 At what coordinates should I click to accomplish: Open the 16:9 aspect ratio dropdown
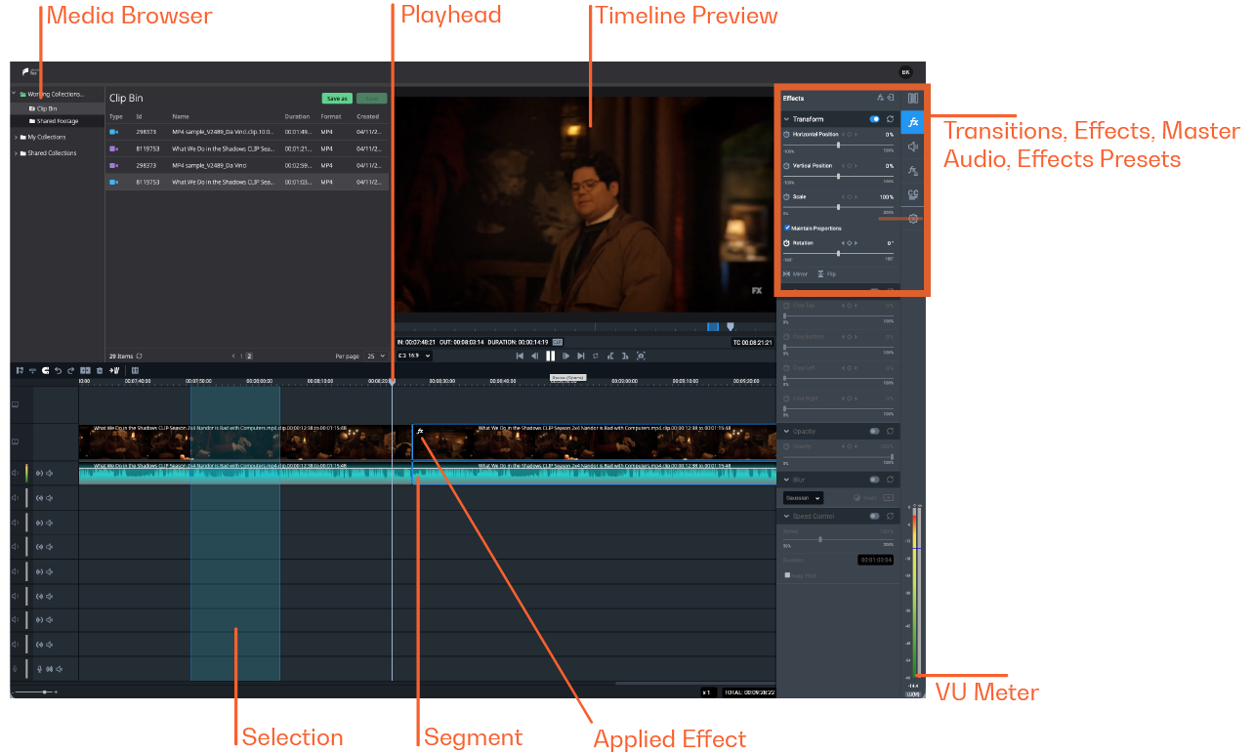tap(414, 356)
